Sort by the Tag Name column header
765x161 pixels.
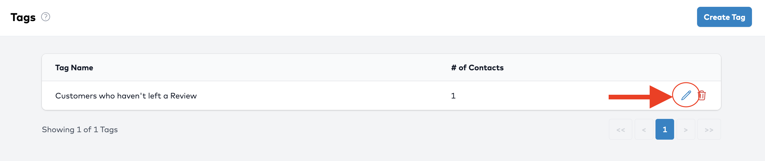pyautogui.click(x=74, y=67)
